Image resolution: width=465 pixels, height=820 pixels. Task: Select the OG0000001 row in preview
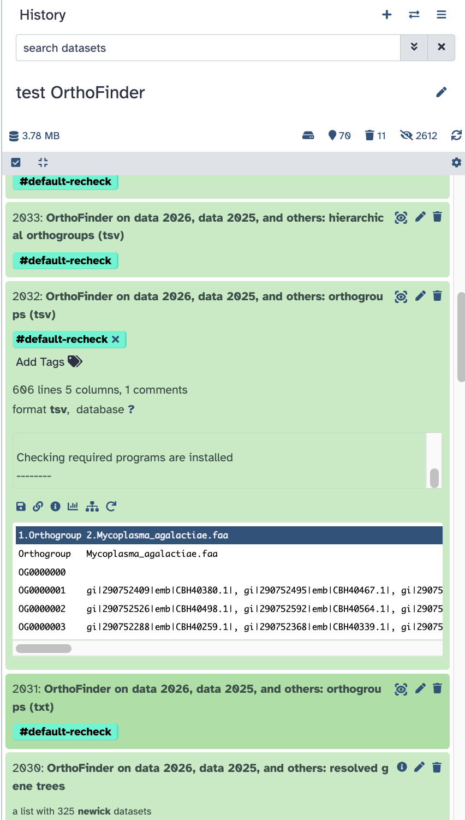(x=229, y=590)
